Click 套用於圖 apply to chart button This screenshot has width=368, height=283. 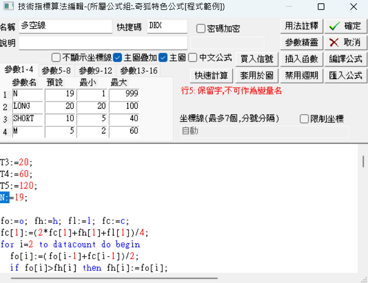tap(257, 76)
